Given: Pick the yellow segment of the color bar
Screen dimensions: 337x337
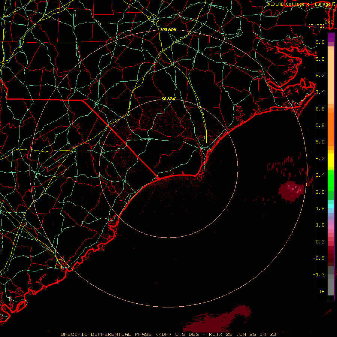Looking at the screenshot, I should [331, 160].
